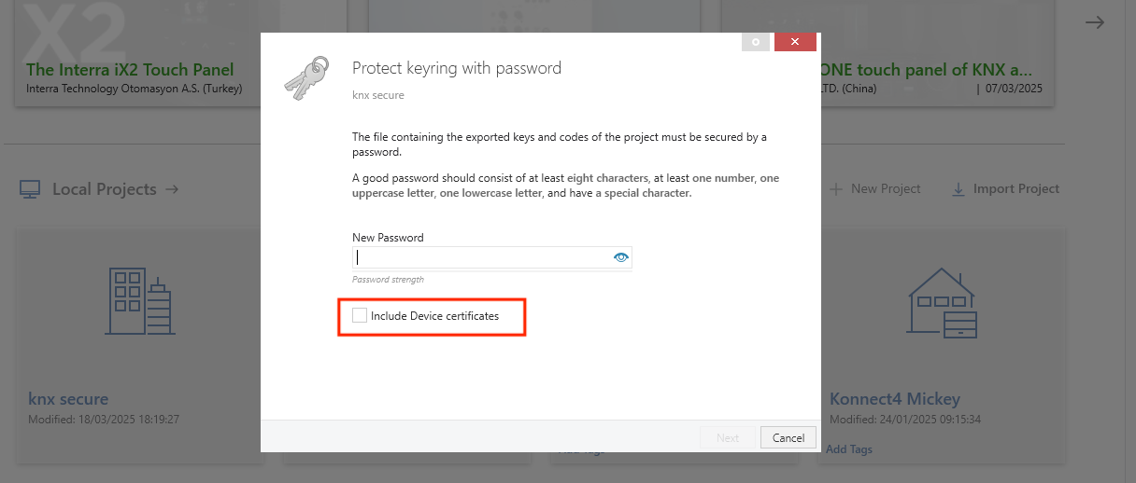Click the Import Project download icon
1136x483 pixels.
[958, 189]
